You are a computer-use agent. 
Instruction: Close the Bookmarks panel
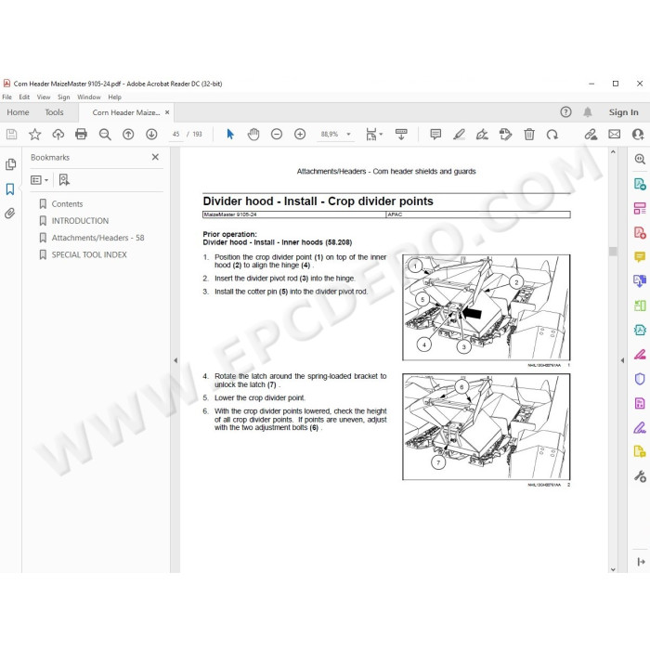click(x=155, y=157)
